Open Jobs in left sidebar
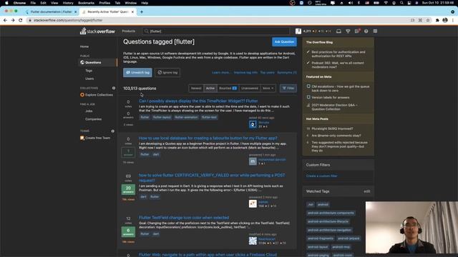This screenshot has height=257, width=458. click(89, 111)
